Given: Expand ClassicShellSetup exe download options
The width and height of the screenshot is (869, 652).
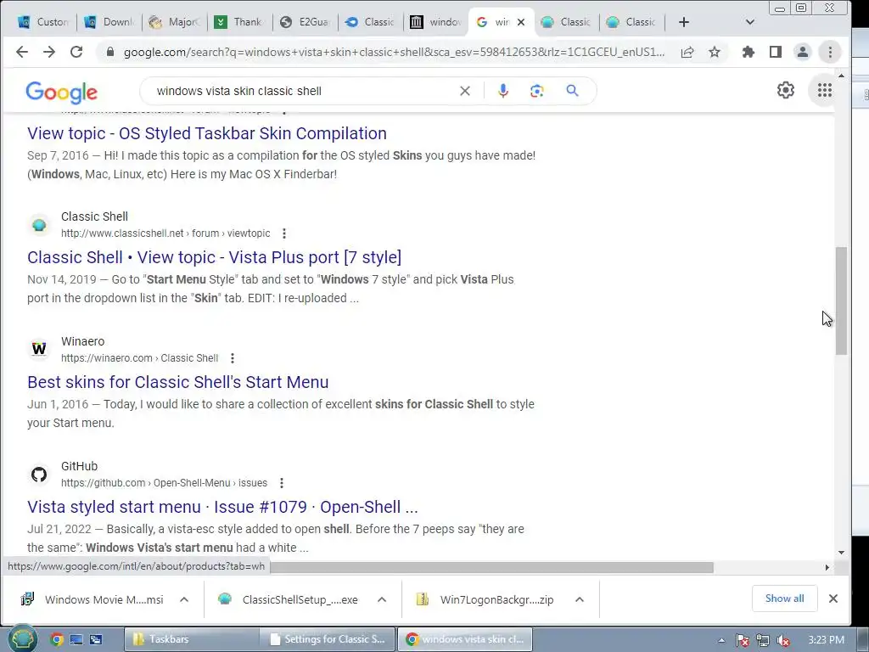Looking at the screenshot, I should (x=382, y=599).
